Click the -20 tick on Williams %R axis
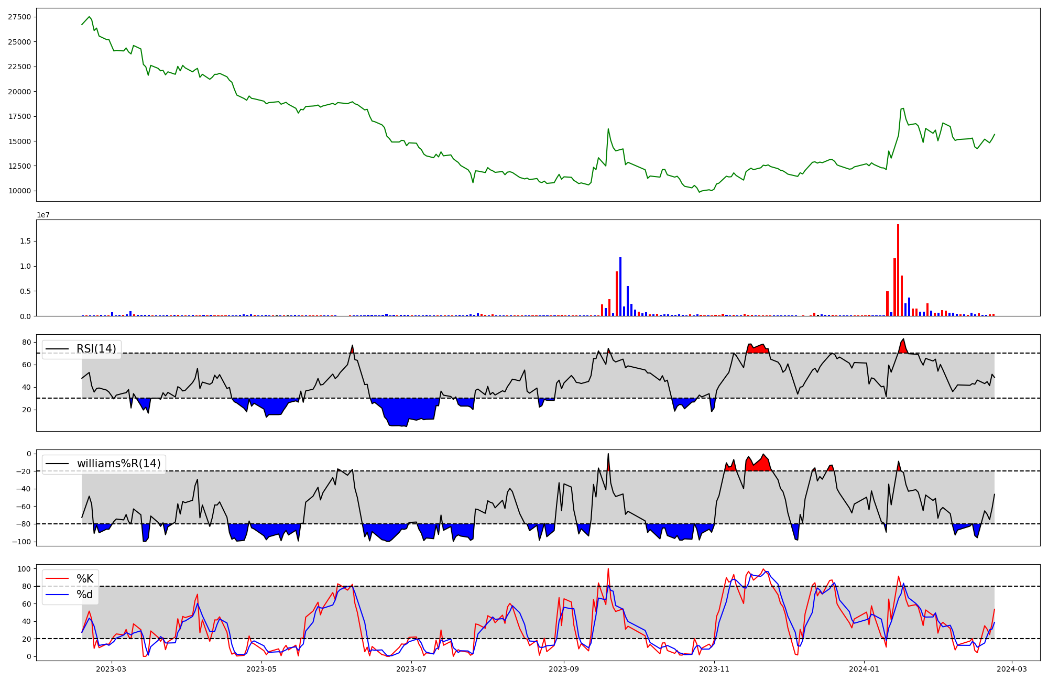This screenshot has height=681, width=1048. 23,471
